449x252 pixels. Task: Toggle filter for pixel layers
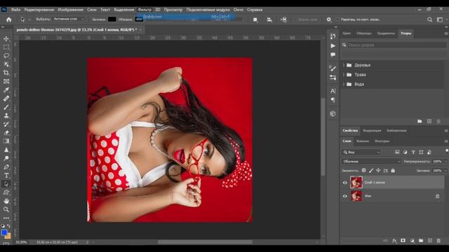397,153
